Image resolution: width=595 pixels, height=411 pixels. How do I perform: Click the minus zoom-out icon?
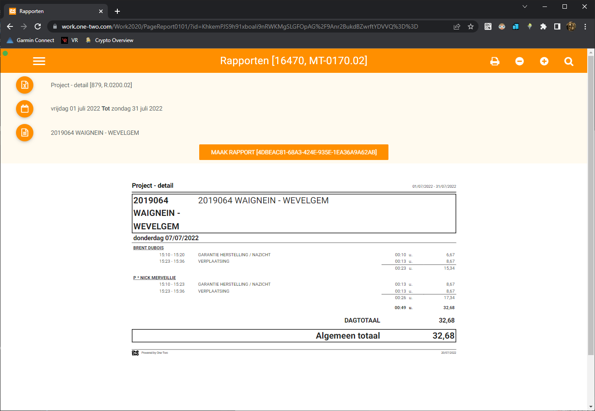[x=519, y=62]
